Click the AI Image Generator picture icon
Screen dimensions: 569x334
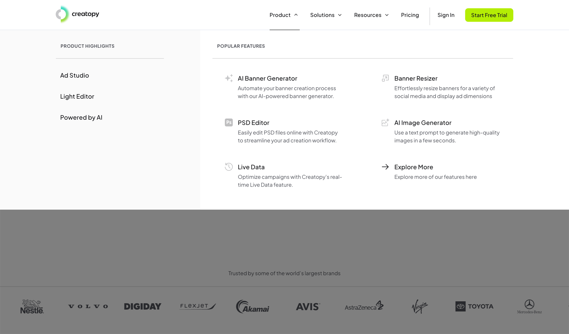point(385,122)
